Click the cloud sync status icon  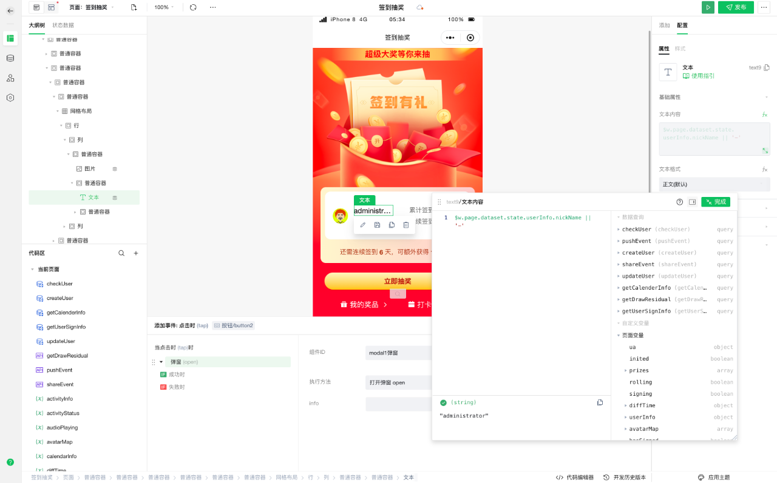419,7
